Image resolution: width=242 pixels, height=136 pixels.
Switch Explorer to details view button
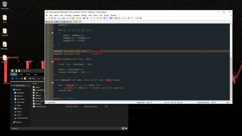point(123,128)
